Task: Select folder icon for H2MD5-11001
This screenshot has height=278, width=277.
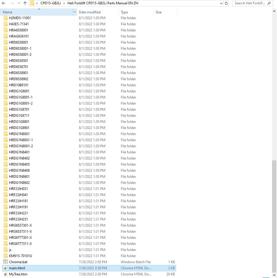Action: click(x=6, y=18)
